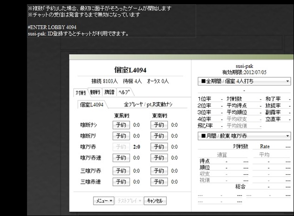Image resolution: width=294 pixels, height=216 pixels.
Task: Reserve 三喰赤速 in the 東風戦 column
Action: pyautogui.click(x=121, y=182)
